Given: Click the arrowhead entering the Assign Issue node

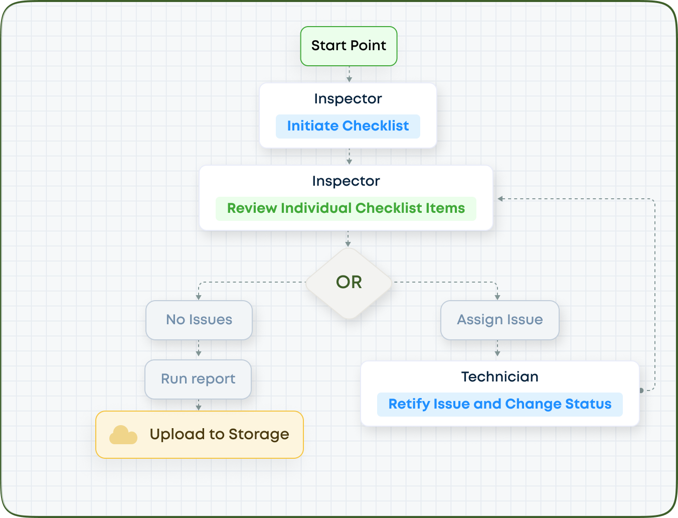Looking at the screenshot, I should (497, 297).
